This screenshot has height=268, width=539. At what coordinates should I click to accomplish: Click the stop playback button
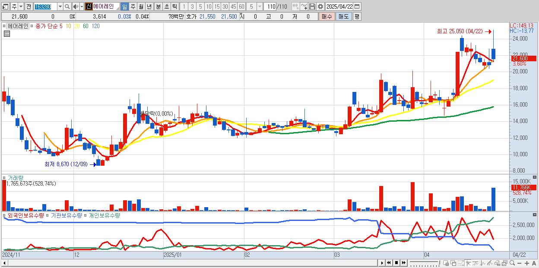point(396,263)
